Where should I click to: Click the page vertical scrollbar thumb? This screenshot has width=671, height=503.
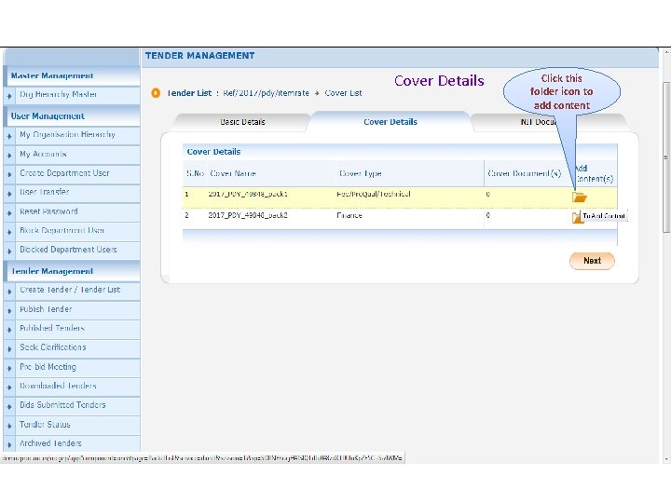(665, 157)
